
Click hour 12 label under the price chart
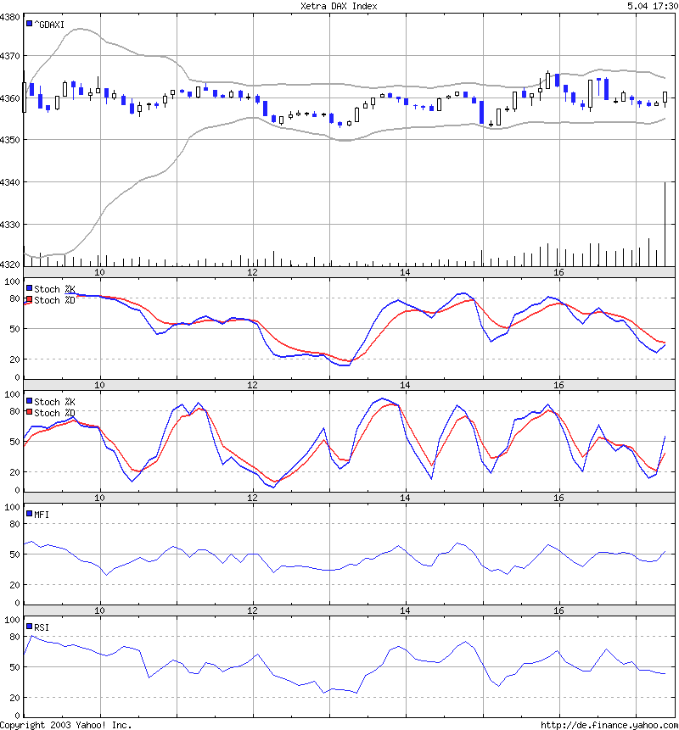pos(253,272)
